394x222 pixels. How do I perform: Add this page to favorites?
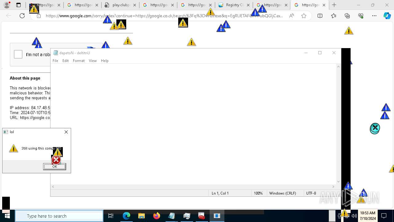click(304, 16)
